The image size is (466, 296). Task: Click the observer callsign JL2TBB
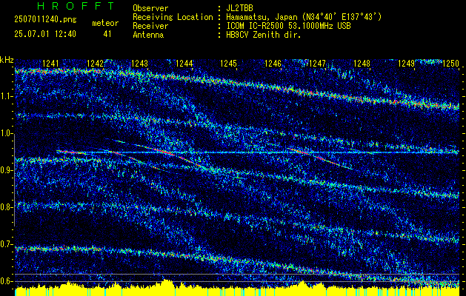tap(239, 8)
